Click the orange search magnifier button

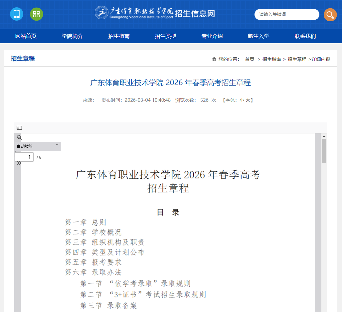(330, 15)
